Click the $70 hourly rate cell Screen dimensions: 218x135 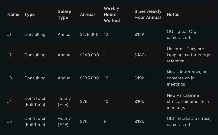(x=84, y=122)
